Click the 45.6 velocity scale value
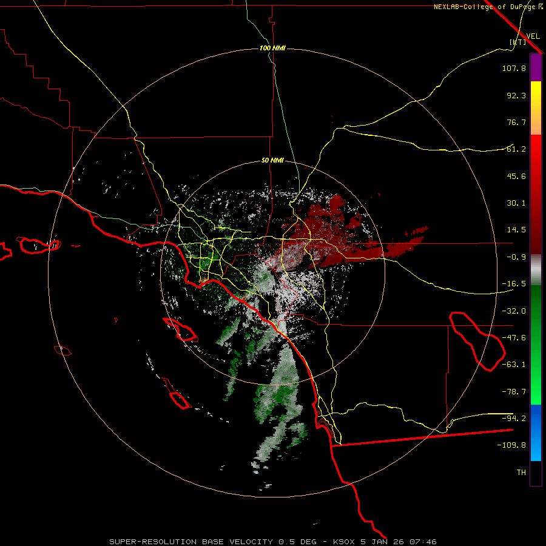This screenshot has height=546, width=546. pyautogui.click(x=516, y=176)
